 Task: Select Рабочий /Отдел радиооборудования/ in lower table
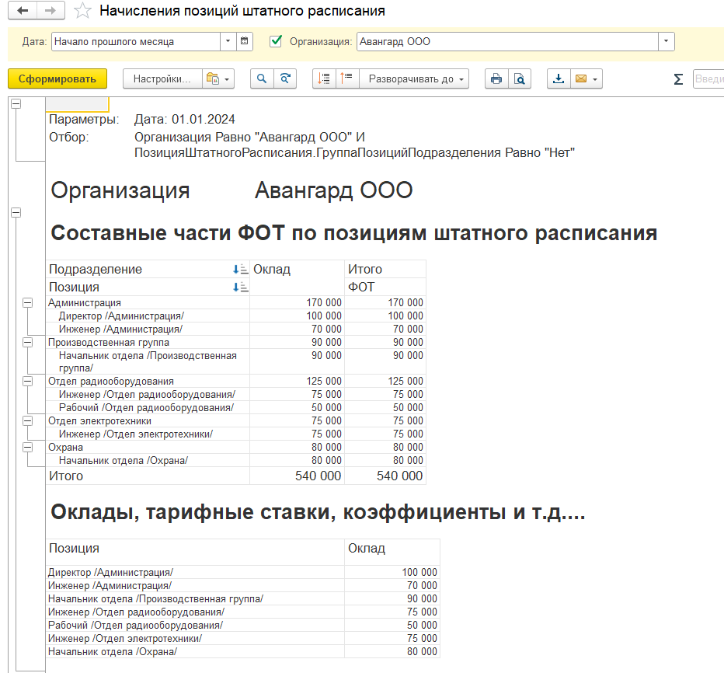coord(195,626)
